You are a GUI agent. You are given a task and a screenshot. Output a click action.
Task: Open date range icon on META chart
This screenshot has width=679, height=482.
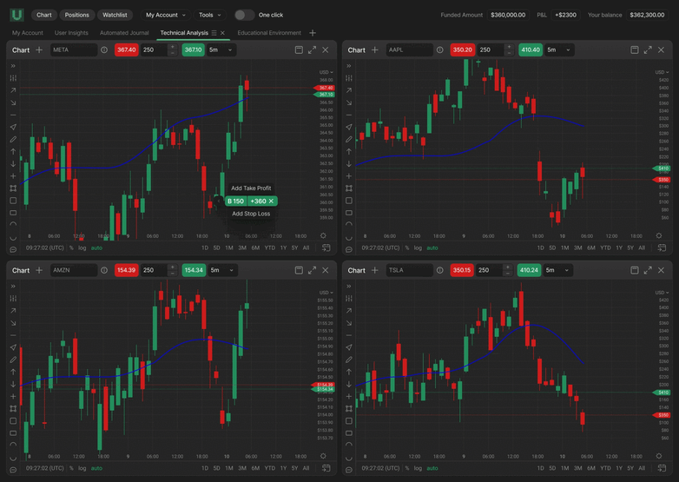click(x=326, y=248)
